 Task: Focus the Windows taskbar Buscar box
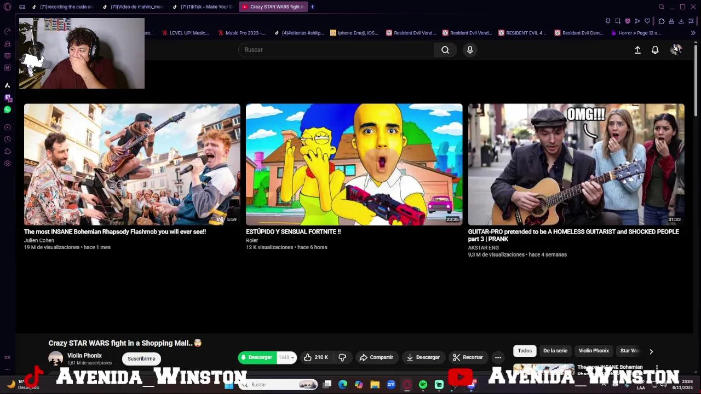coord(278,385)
